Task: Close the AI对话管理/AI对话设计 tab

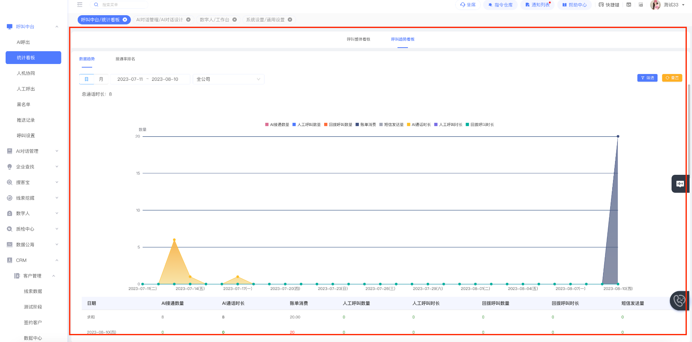Action: [x=188, y=20]
